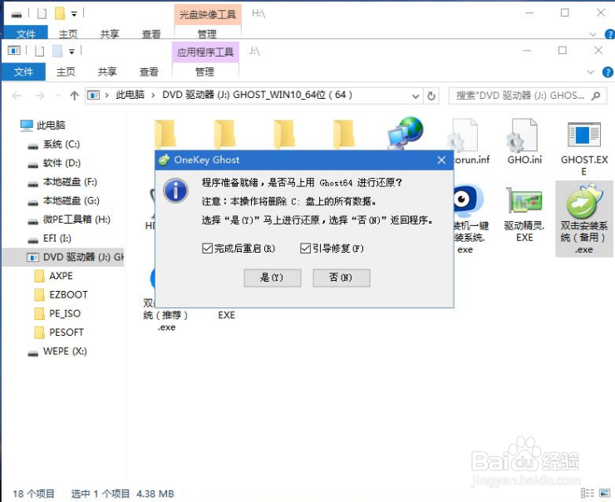Image resolution: width=615 pixels, height=502 pixels.
Task: Expand ribbon chevron in H:\ window
Action: coord(593,35)
